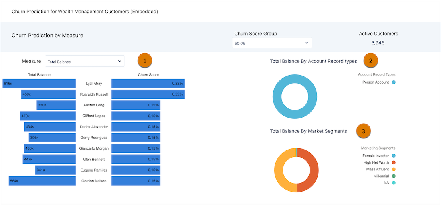Click Ruaraidh Russell's 0.22% churn score bar
The height and width of the screenshot is (206, 441).
pos(148,94)
